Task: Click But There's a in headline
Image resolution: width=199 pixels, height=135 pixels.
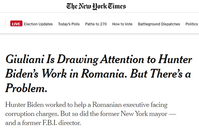Action: 161,73
